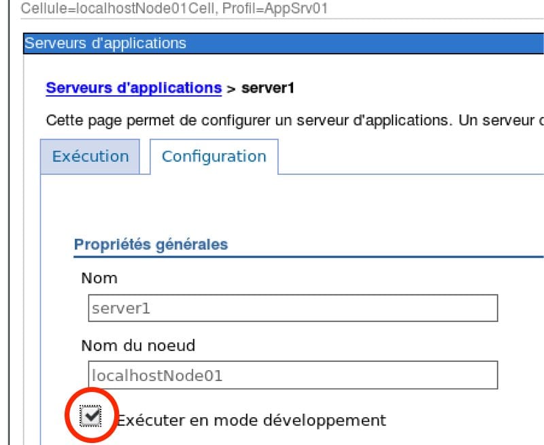The height and width of the screenshot is (445, 544).
Task: Click the greater-than breadcrumb separator
Action: pos(231,88)
